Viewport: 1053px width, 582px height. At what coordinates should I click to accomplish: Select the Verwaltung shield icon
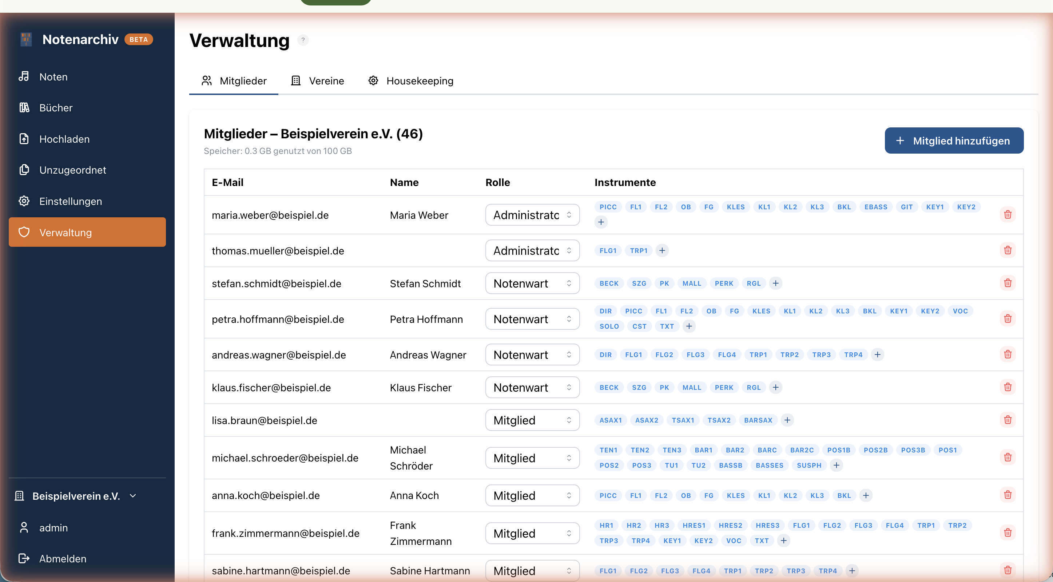click(x=24, y=232)
